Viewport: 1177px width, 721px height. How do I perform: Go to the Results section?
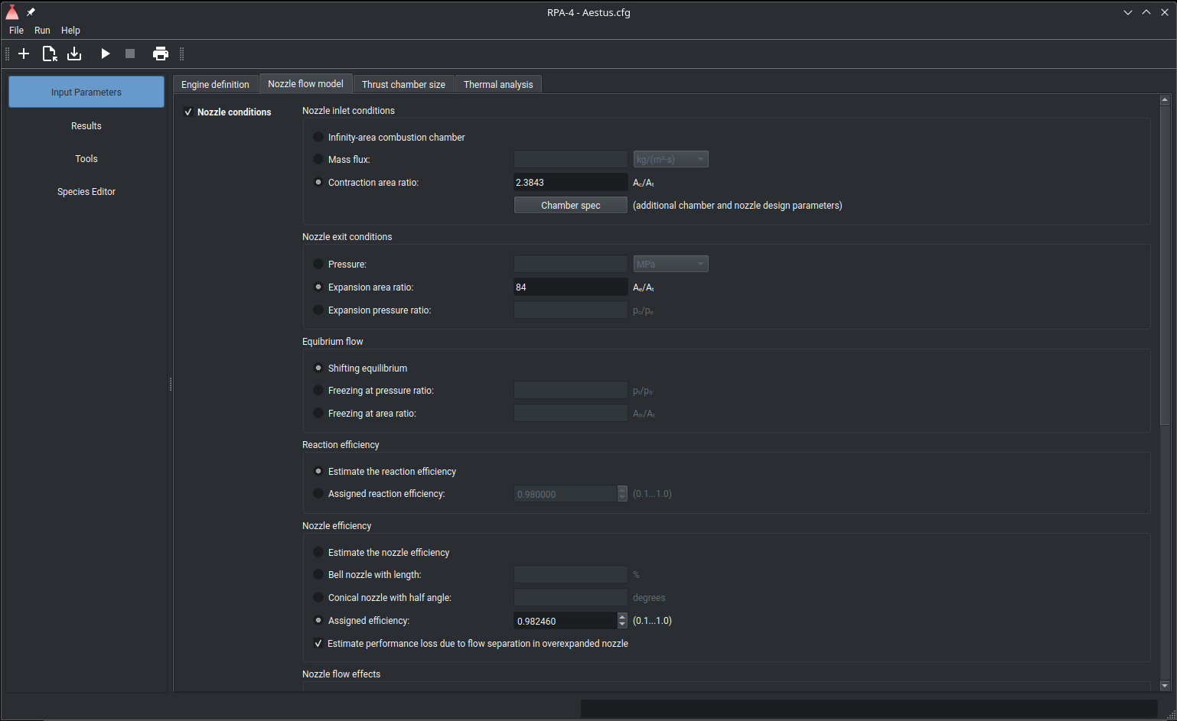pyautogui.click(x=86, y=126)
